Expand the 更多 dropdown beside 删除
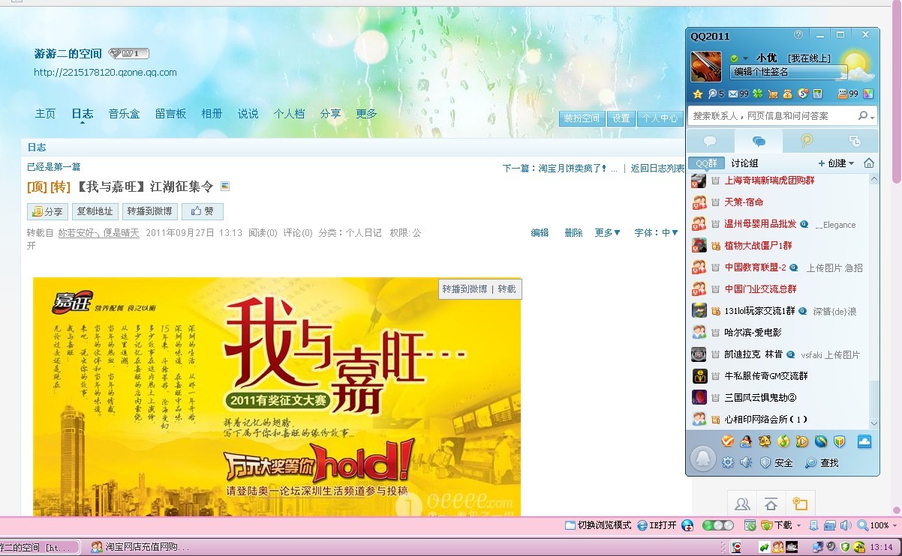Viewport: 902px width, 556px height. (x=608, y=233)
